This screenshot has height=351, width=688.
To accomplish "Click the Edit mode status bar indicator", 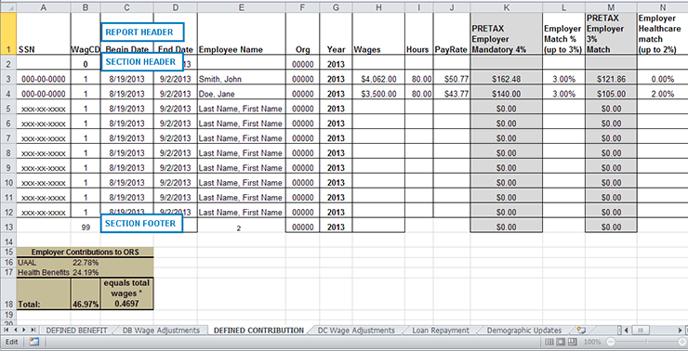I will (12, 343).
